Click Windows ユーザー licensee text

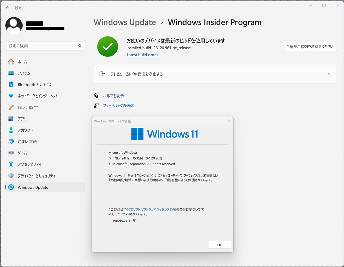[x=125, y=221]
